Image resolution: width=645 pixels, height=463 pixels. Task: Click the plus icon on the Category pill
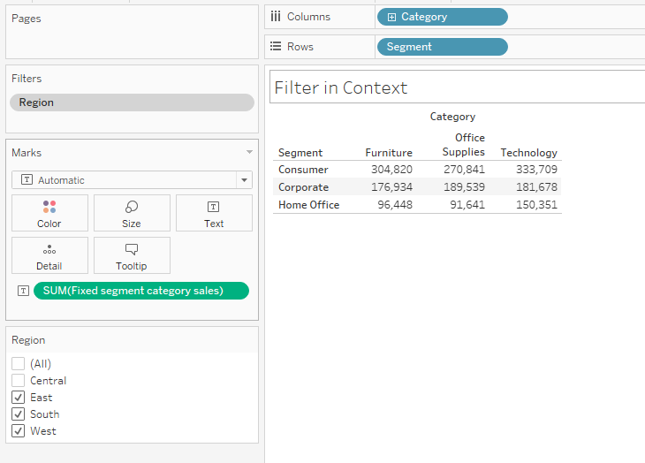[x=391, y=17]
